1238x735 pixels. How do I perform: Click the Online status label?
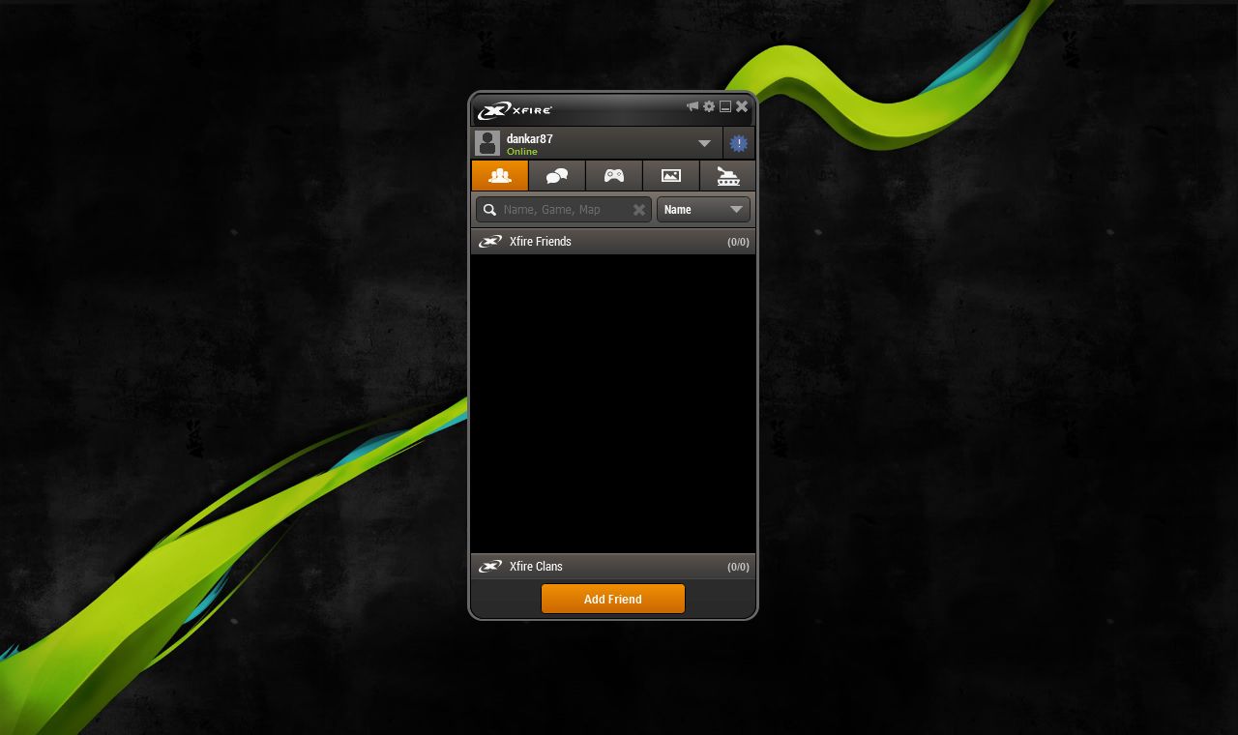[521, 152]
